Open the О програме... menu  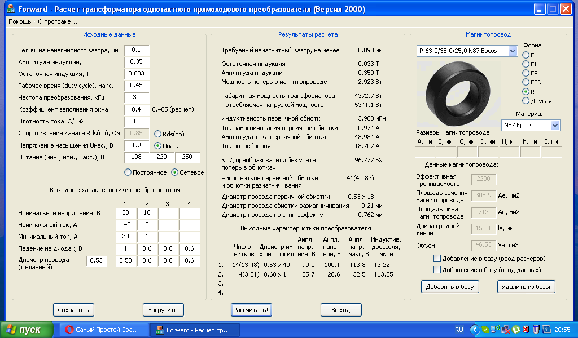58,22
